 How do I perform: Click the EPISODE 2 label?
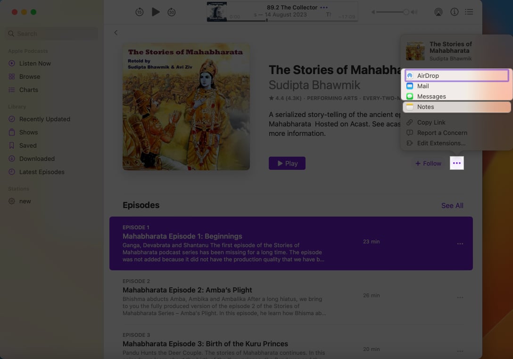[x=136, y=281]
